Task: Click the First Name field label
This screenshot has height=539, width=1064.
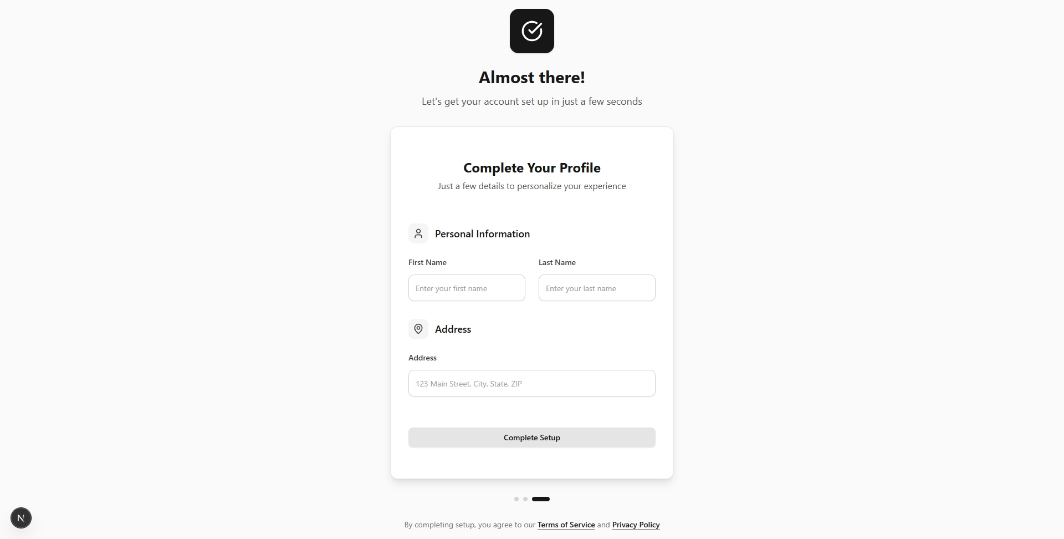Action: 427,262
